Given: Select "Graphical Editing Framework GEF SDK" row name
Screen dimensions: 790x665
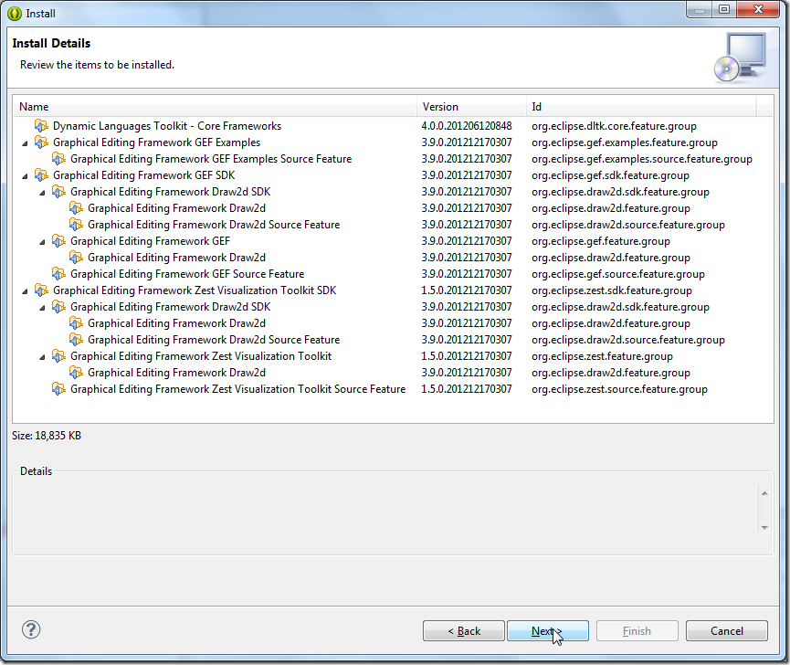Looking at the screenshot, I should coord(144,175).
